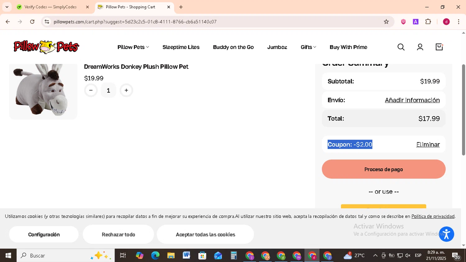Reload the page
The height and width of the screenshot is (262, 466).
(x=32, y=22)
